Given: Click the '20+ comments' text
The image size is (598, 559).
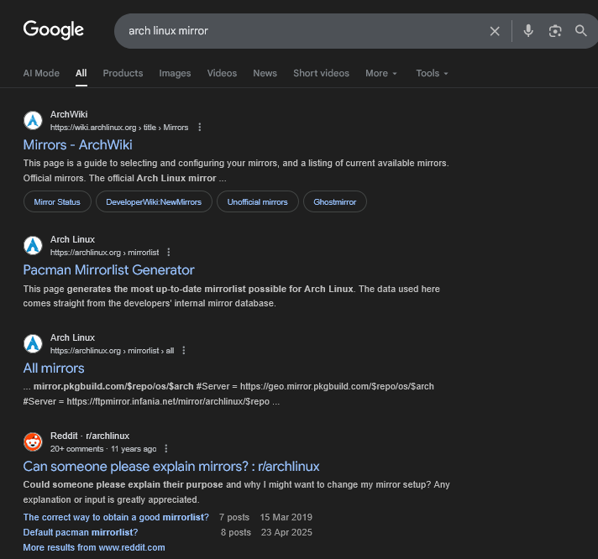Looking at the screenshot, I should [x=76, y=449].
